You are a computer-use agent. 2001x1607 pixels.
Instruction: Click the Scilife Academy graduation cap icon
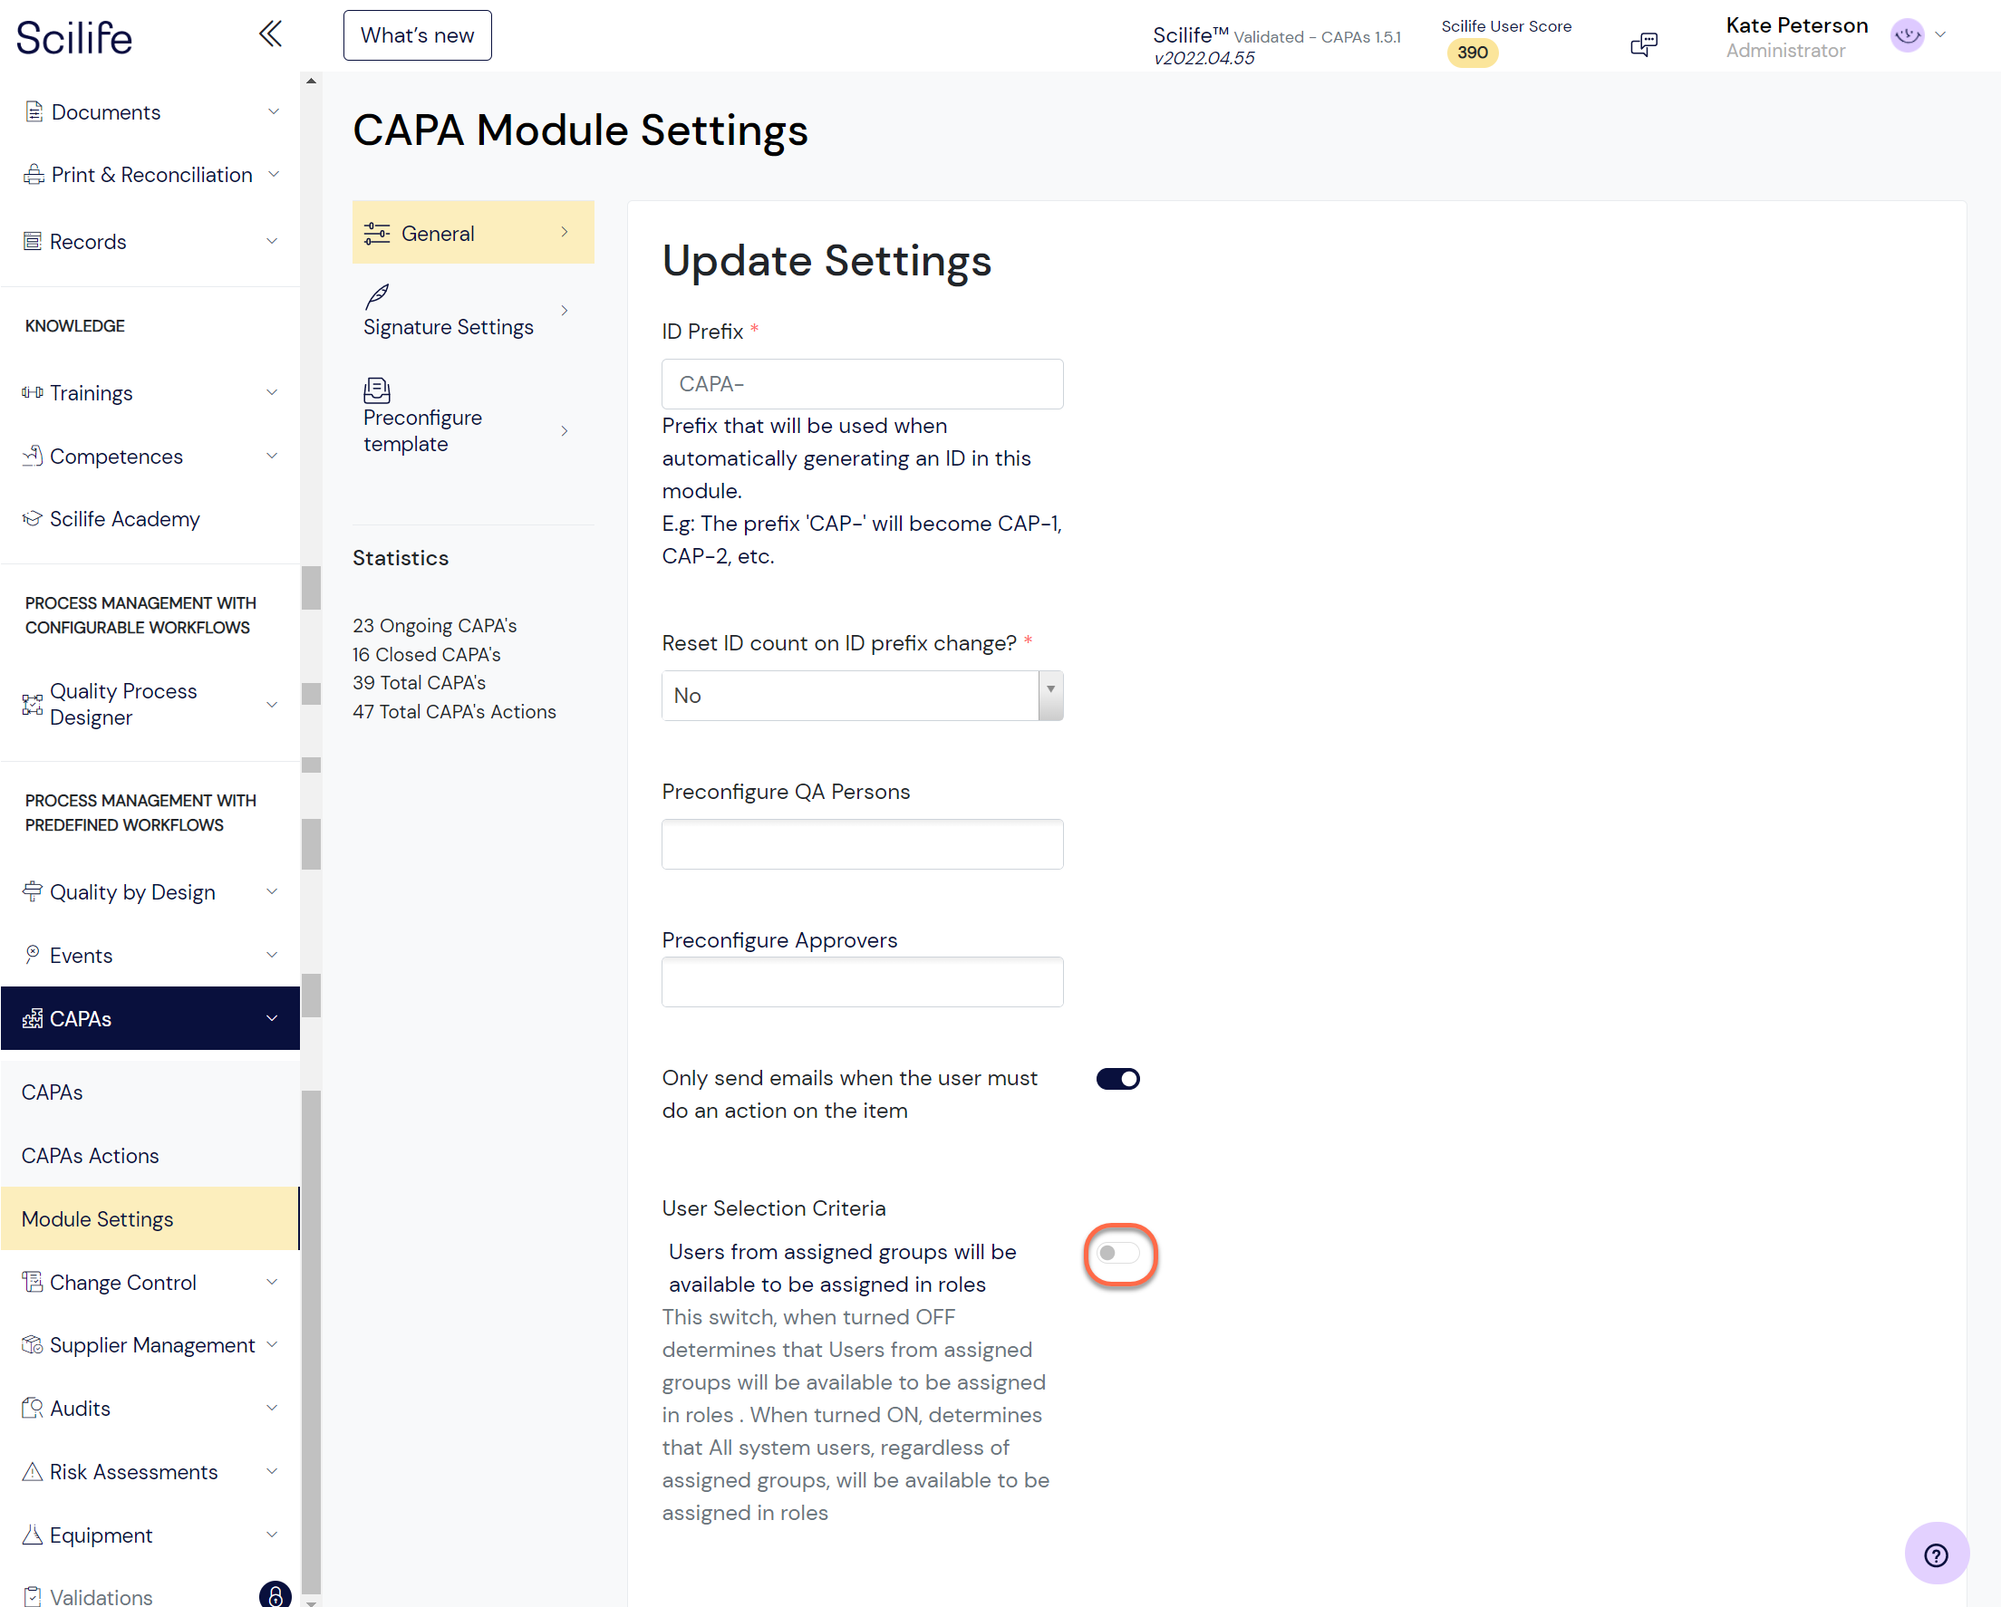point(33,519)
